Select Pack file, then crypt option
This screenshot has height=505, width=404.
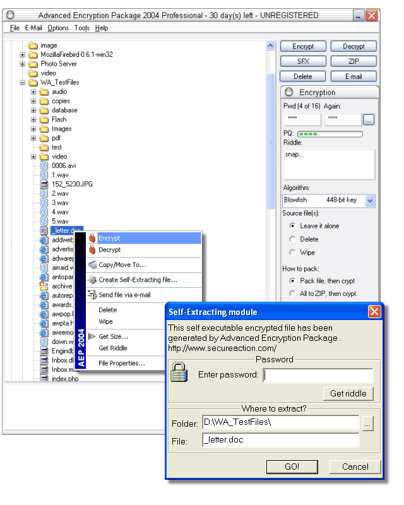[x=292, y=281]
